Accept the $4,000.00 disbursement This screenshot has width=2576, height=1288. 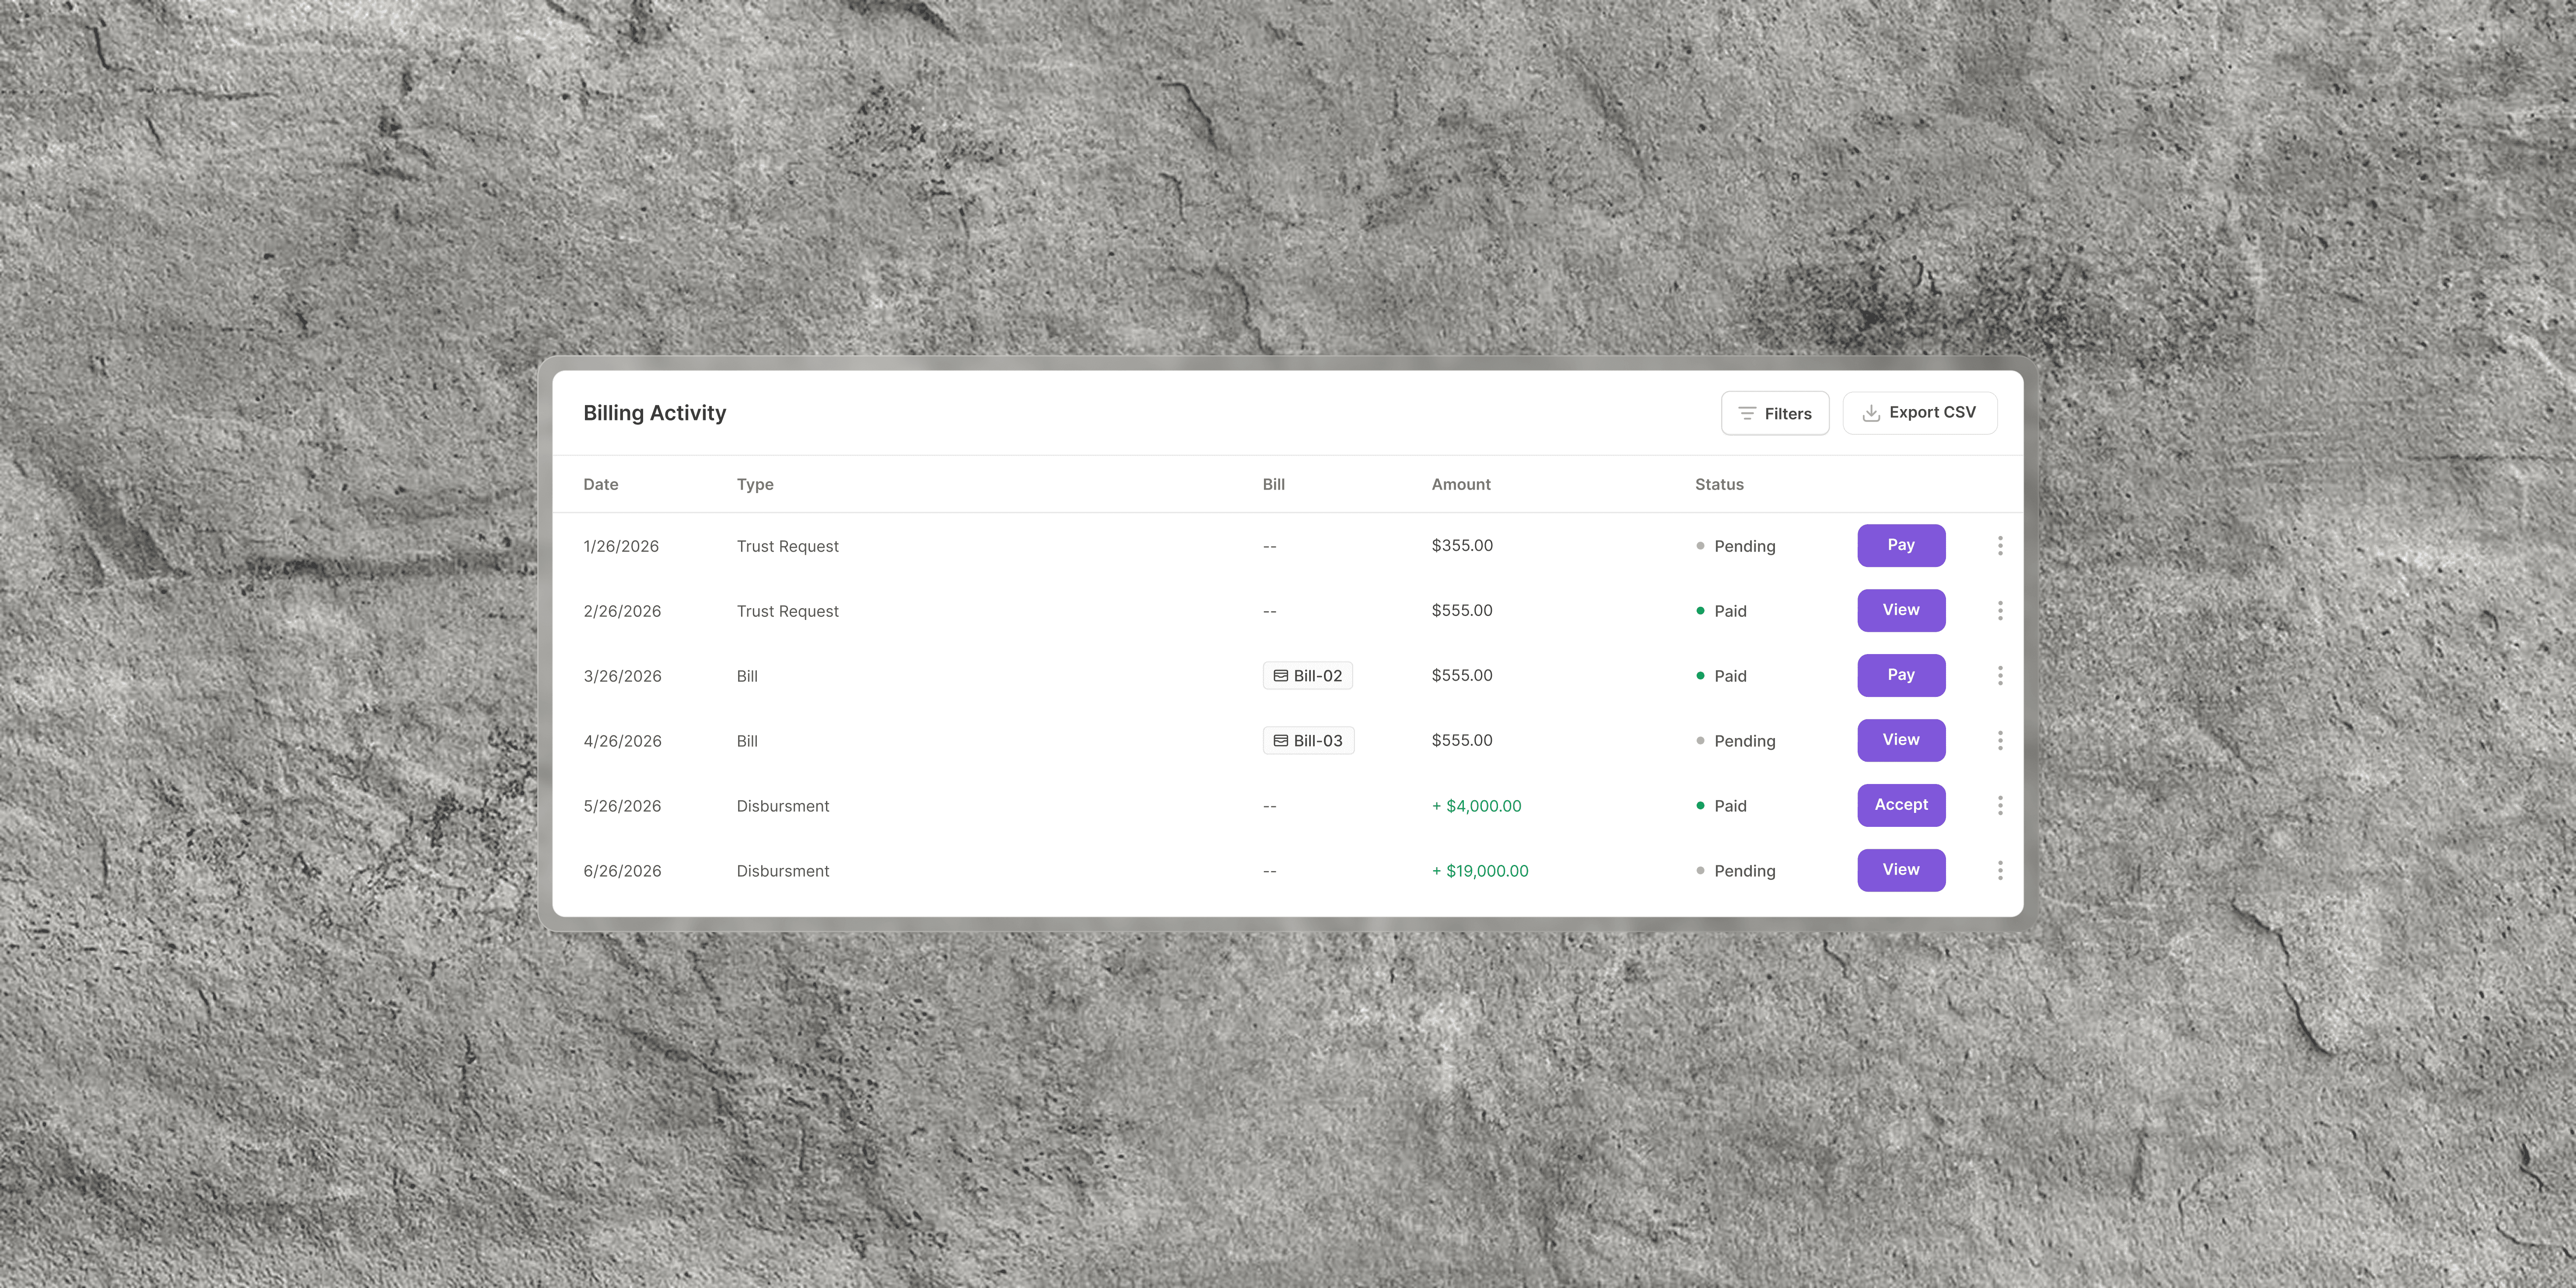[x=1901, y=805]
